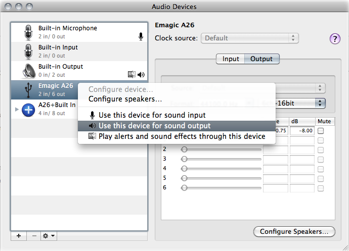Choose Use this device for sound input
The height and width of the screenshot is (251, 349).
pyautogui.click(x=177, y=115)
